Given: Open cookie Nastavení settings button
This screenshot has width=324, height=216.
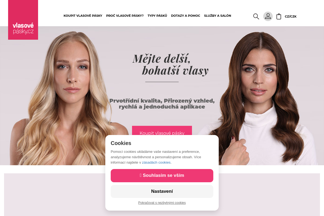Looking at the screenshot, I should tap(162, 191).
